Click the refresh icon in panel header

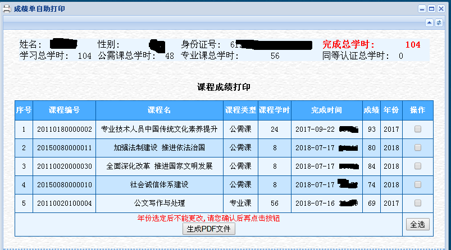click(x=440, y=22)
